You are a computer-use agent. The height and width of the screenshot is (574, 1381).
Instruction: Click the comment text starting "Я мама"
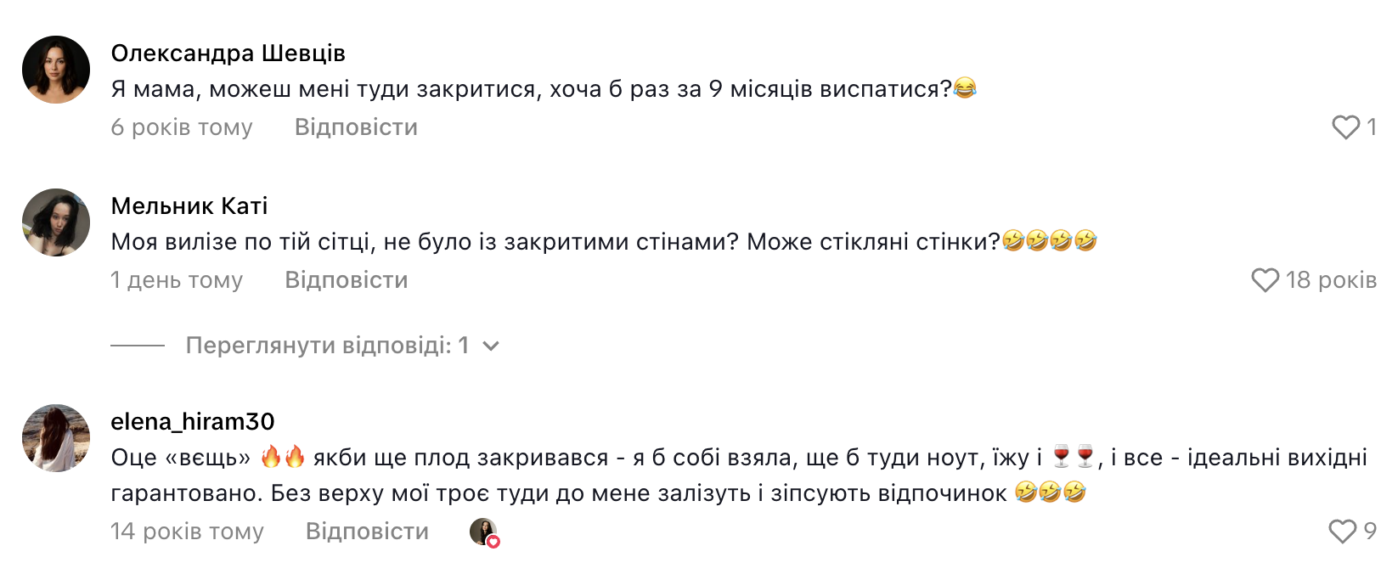tap(531, 89)
